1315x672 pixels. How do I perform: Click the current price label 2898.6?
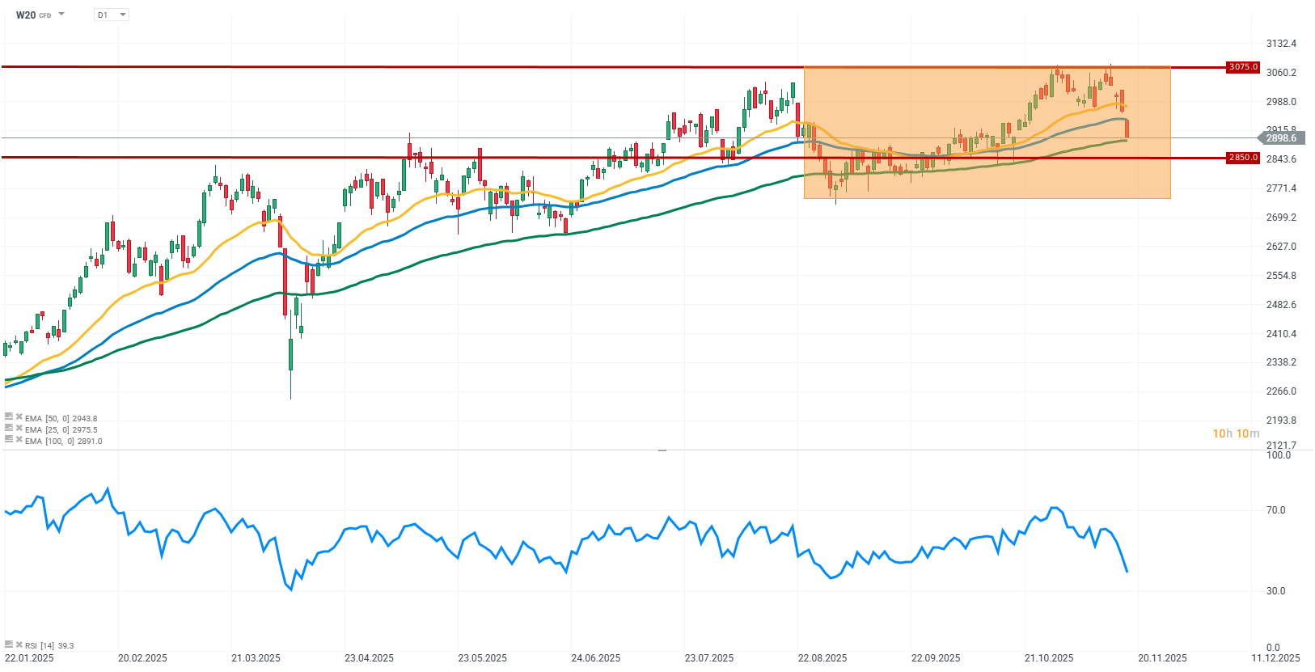tap(1280, 138)
